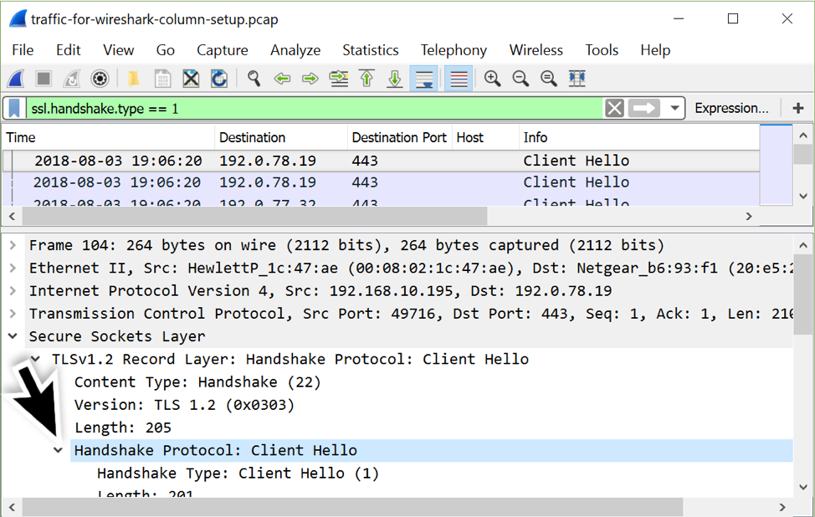Expand Internet Protocol Version 4 section
This screenshot has width=815, height=517.
13,290
